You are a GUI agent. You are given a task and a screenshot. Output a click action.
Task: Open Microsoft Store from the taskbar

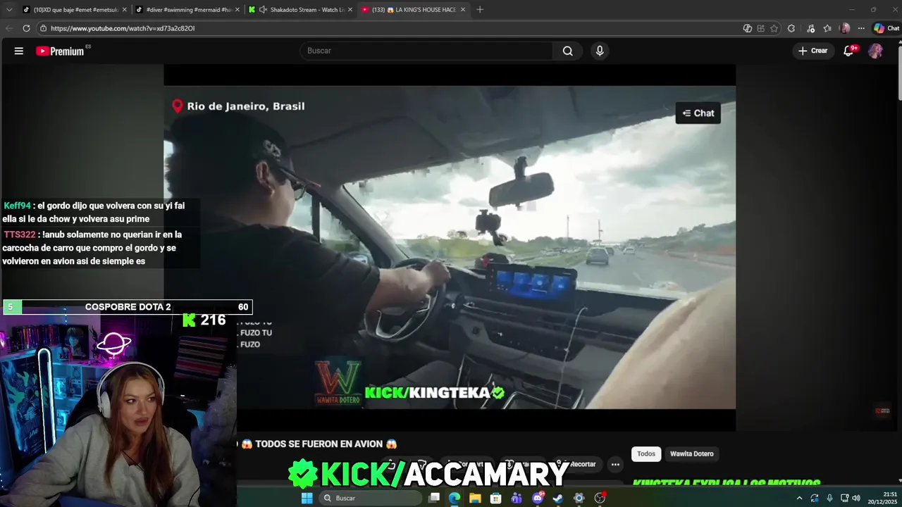pyautogui.click(x=496, y=498)
